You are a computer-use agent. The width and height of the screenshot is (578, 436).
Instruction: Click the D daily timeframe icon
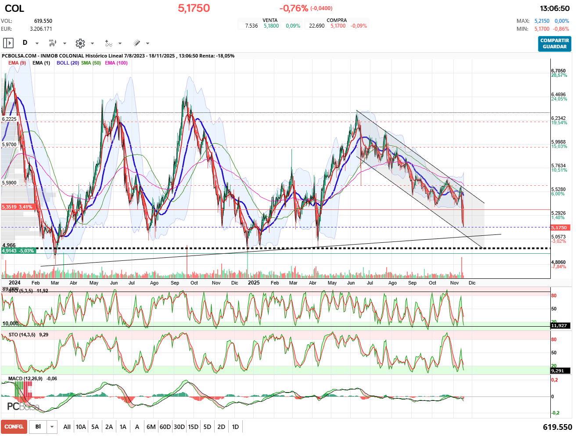point(25,43)
